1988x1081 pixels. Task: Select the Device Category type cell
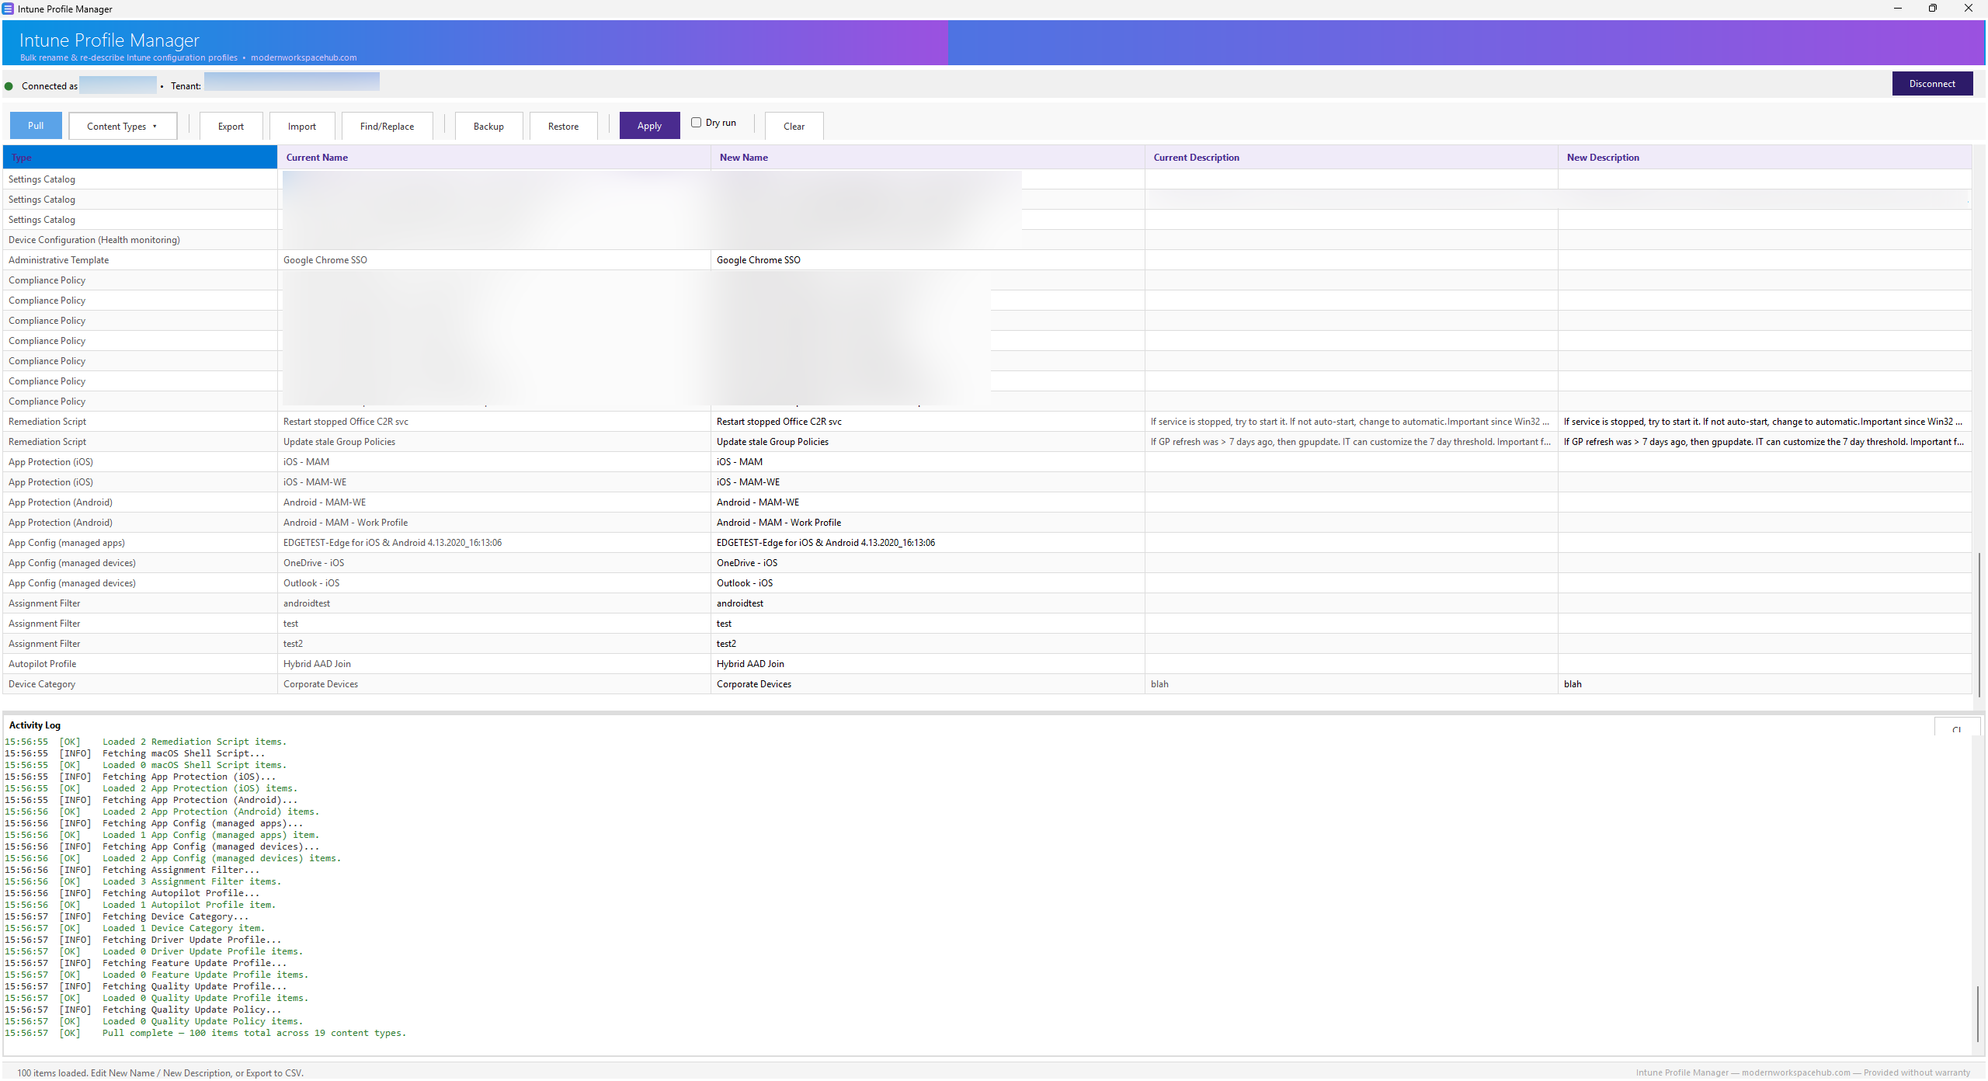coord(140,684)
